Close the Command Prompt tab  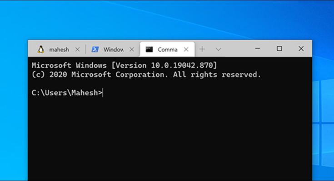point(186,49)
